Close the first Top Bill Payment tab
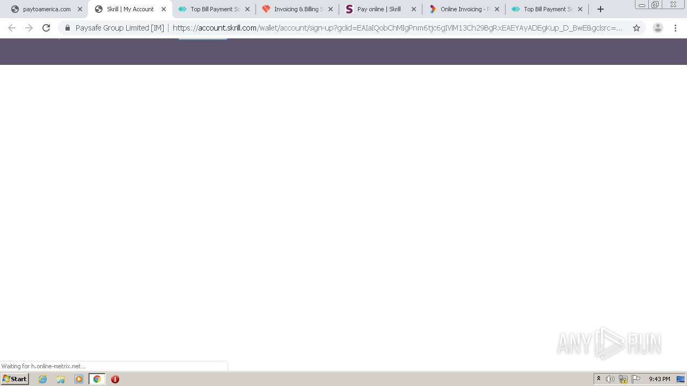687x386 pixels. tap(247, 9)
